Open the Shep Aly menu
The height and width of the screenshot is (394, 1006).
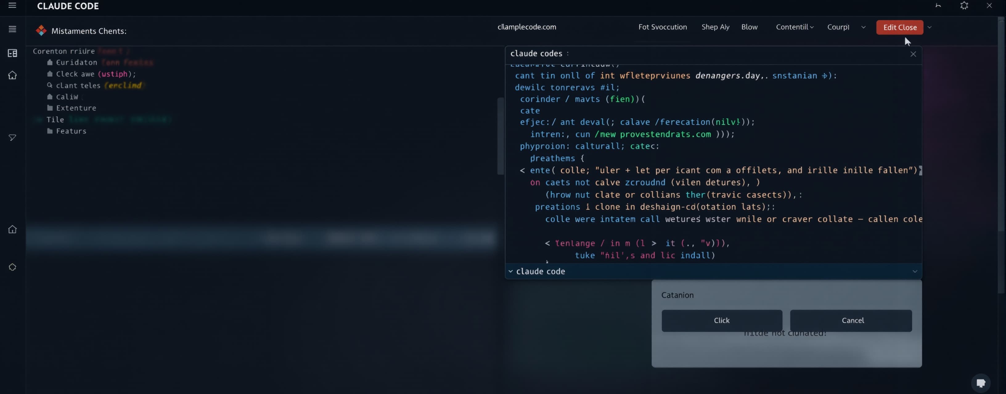[x=715, y=27]
